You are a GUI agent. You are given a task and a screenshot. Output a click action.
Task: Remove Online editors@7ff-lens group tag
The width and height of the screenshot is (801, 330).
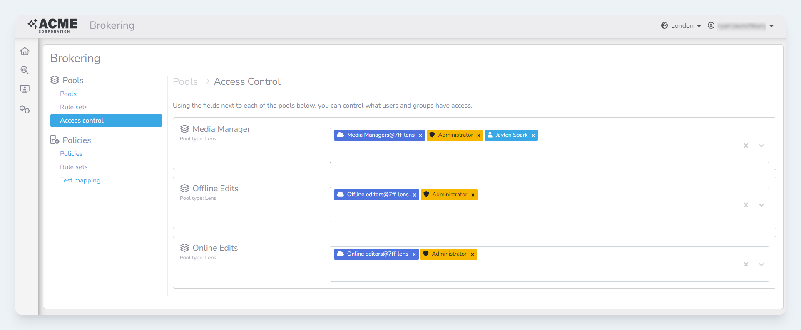pyautogui.click(x=414, y=254)
